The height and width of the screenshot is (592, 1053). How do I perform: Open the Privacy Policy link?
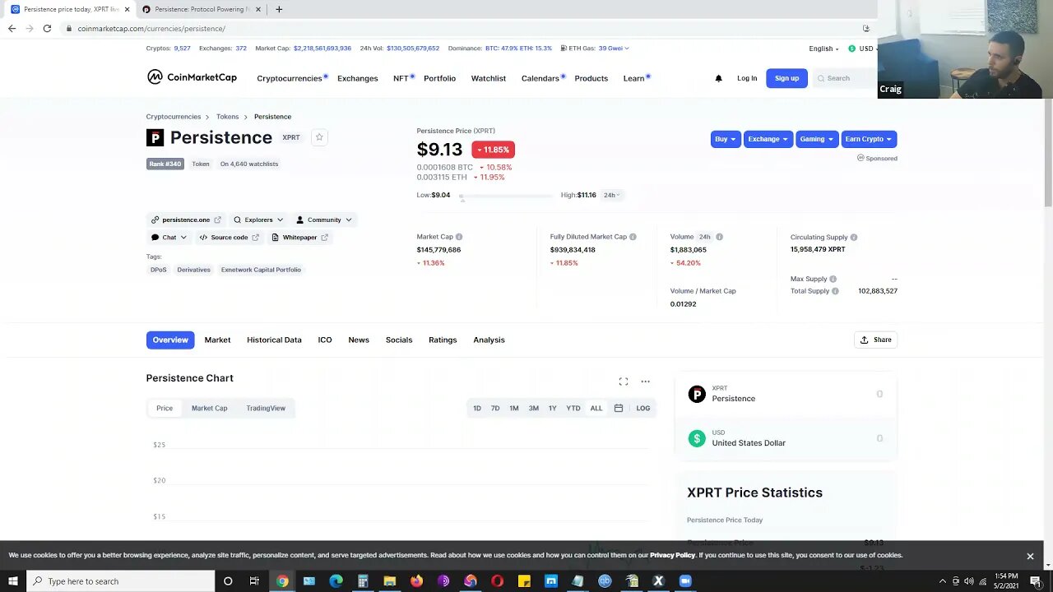pyautogui.click(x=673, y=555)
